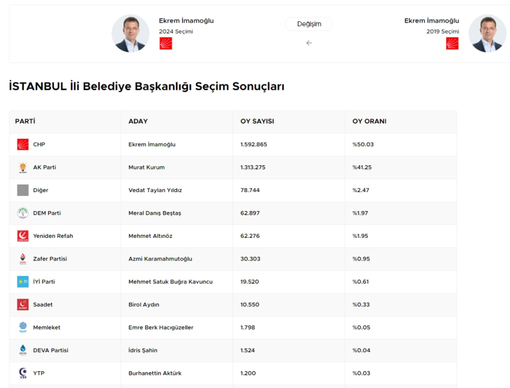Viewport: 510px width, 388px height.
Task: Click CHP logo under 2024 Seçimi
Action: point(166,43)
